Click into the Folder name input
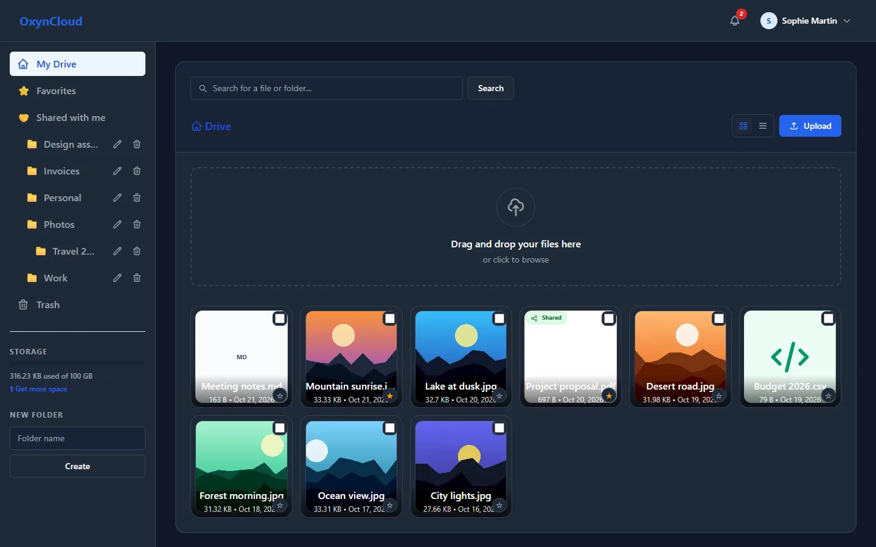This screenshot has height=547, width=876. 77,438
